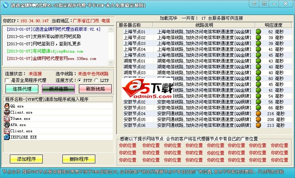Screen dimensions: 295x178
Task: Click the 删除程序 button
Action: (79, 159)
